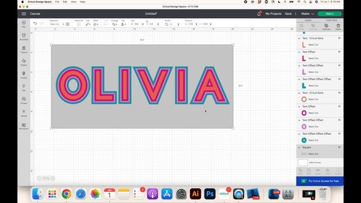This screenshot has height=203, width=361.
Task: Open the Maker machine dropdown
Action: tap(307, 14)
